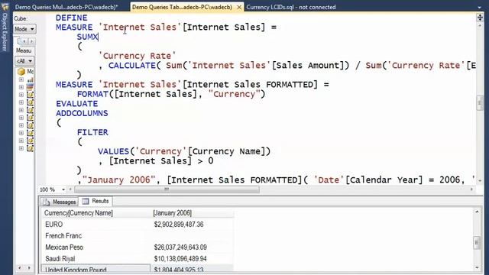
Task: Click the editor horizontal scrollbar thumb
Action: click(167, 189)
